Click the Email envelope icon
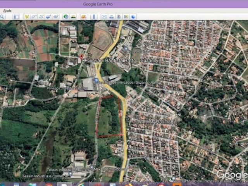The height and width of the screenshot is (186, 248). pos(104,17)
